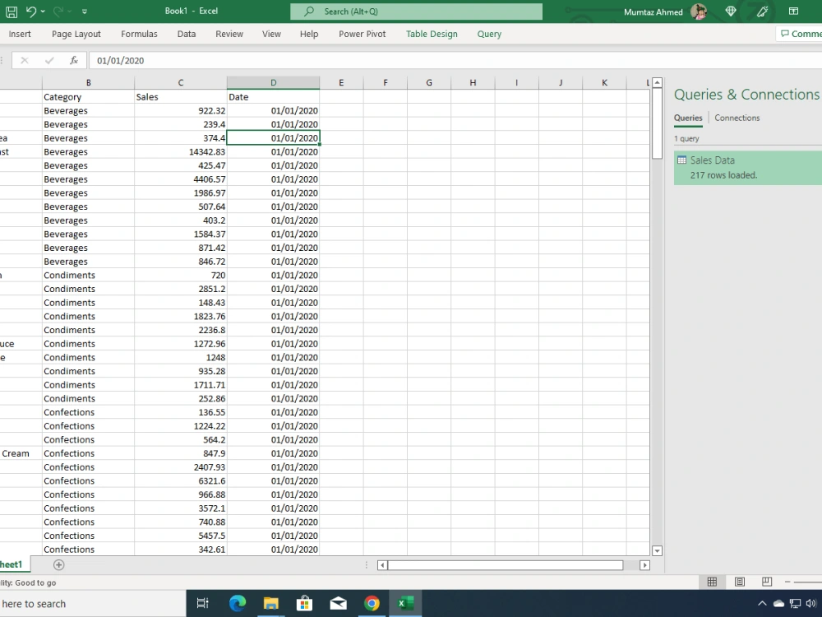Open the Formulas ribbon tab

(139, 34)
